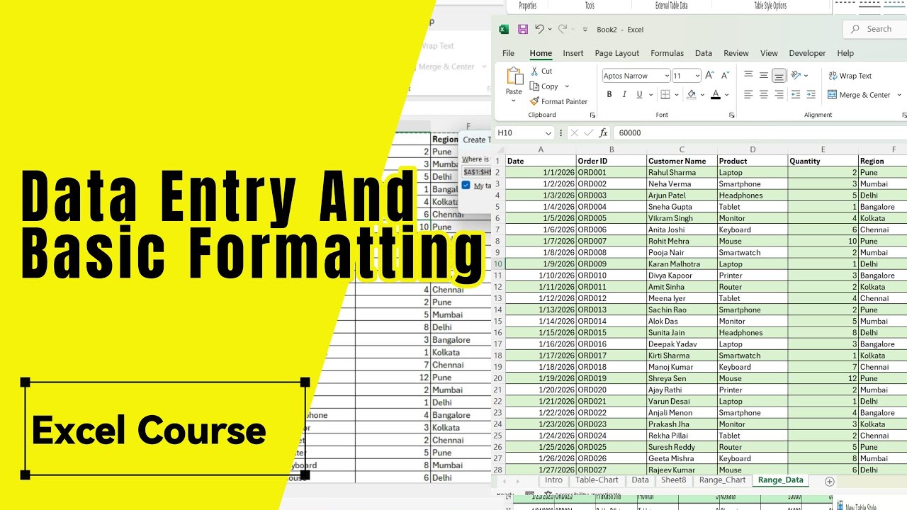Toggle Italic formatting
The height and width of the screenshot is (510, 907).
(x=624, y=94)
